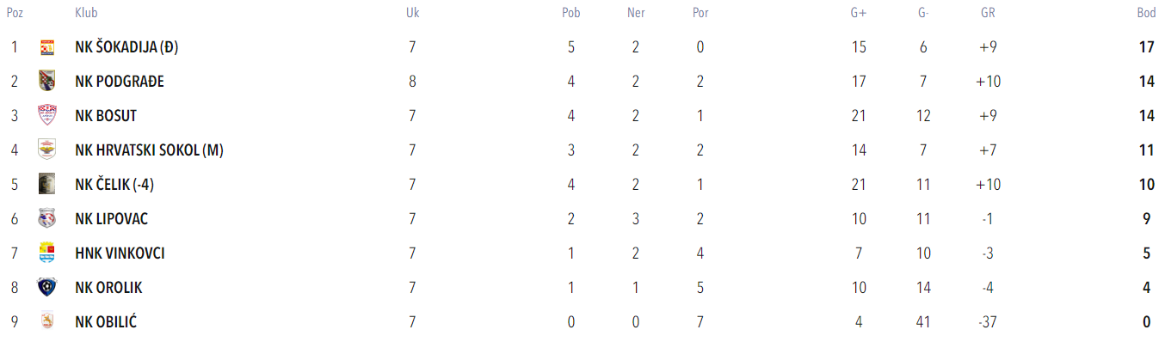Click the NK Hrvatski Sokol club crest
This screenshot has width=1165, height=342.
tap(47, 150)
